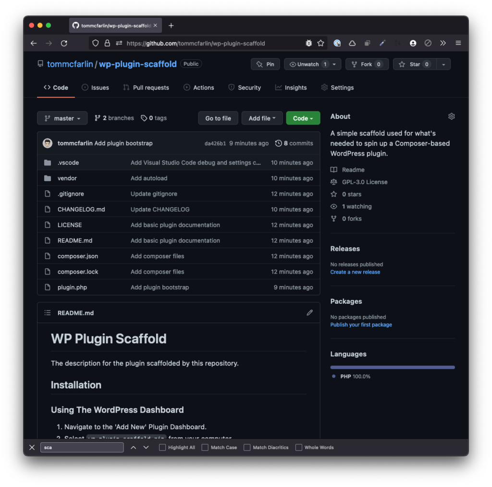Open the LICENSE file
The image size is (492, 487).
70,225
